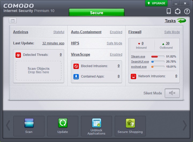This screenshot has height=142, width=193.
Task: Open the Auto-Containment link
Action: point(86,32)
